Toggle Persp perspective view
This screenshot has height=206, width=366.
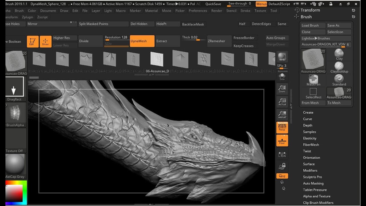click(282, 127)
